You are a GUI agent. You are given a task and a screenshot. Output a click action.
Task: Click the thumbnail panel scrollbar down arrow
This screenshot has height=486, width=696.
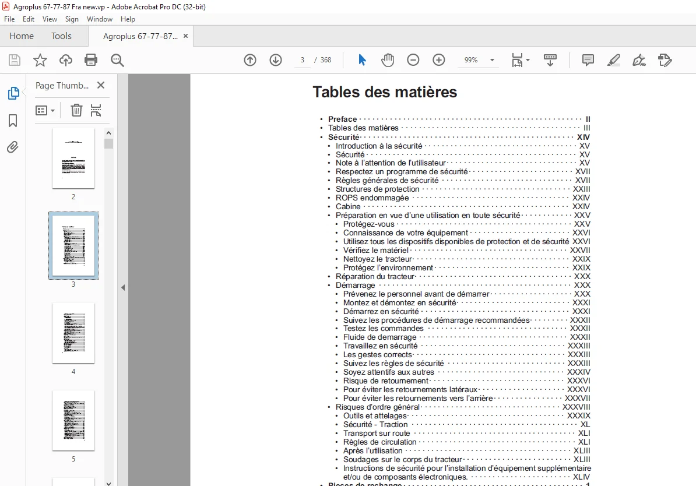pos(109,483)
